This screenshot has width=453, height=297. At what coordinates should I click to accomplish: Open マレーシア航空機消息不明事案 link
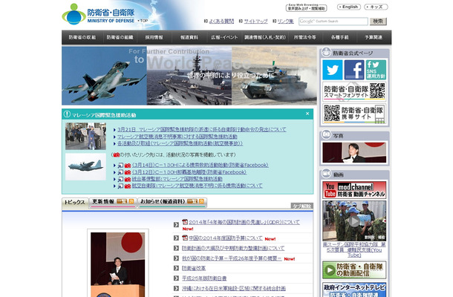[177, 137]
